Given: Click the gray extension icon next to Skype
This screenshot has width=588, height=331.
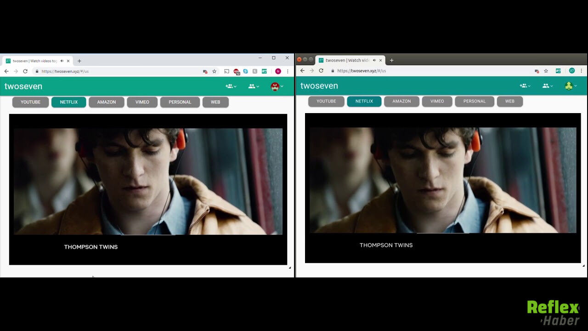Looking at the screenshot, I should point(255,71).
